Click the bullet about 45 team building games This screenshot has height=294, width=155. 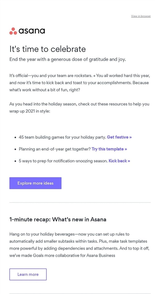point(62,137)
